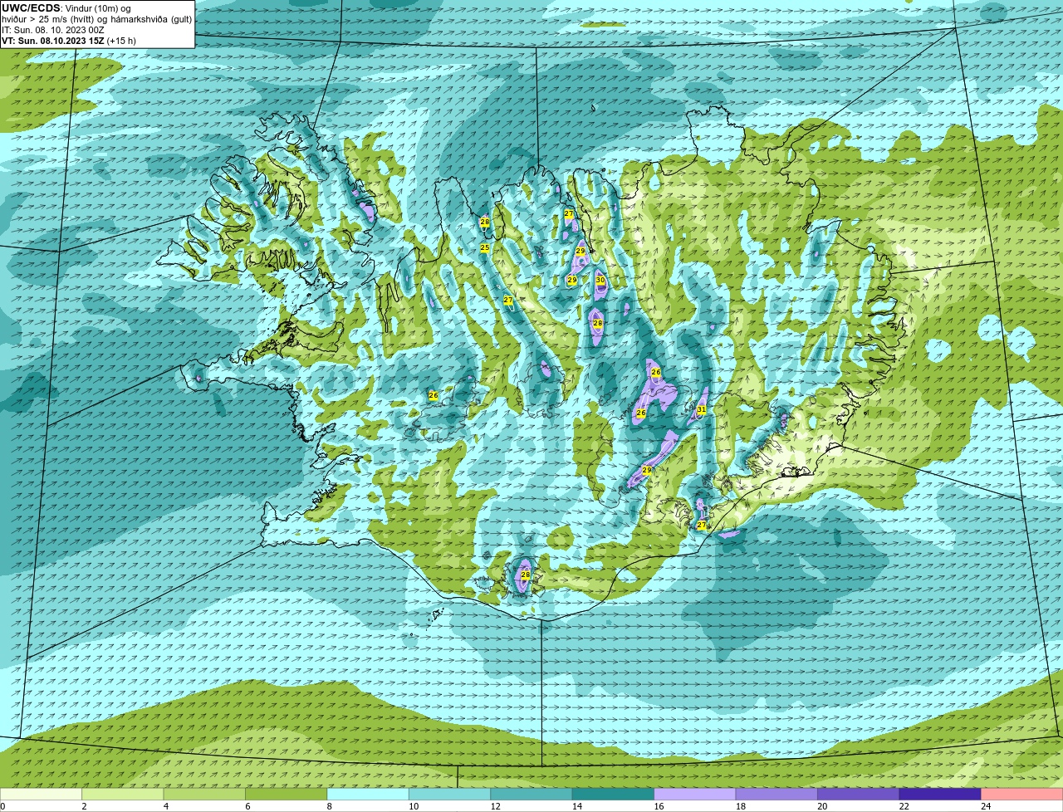This screenshot has height=812, width=1063.
Task: Click the legend tick label '2'
Action: 84,806
